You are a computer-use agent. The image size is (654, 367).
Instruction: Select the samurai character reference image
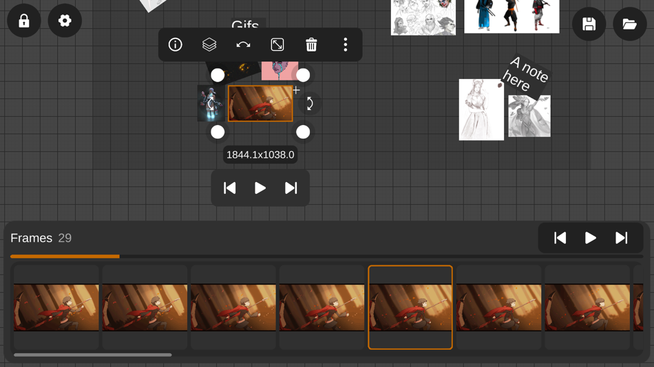[x=511, y=16]
